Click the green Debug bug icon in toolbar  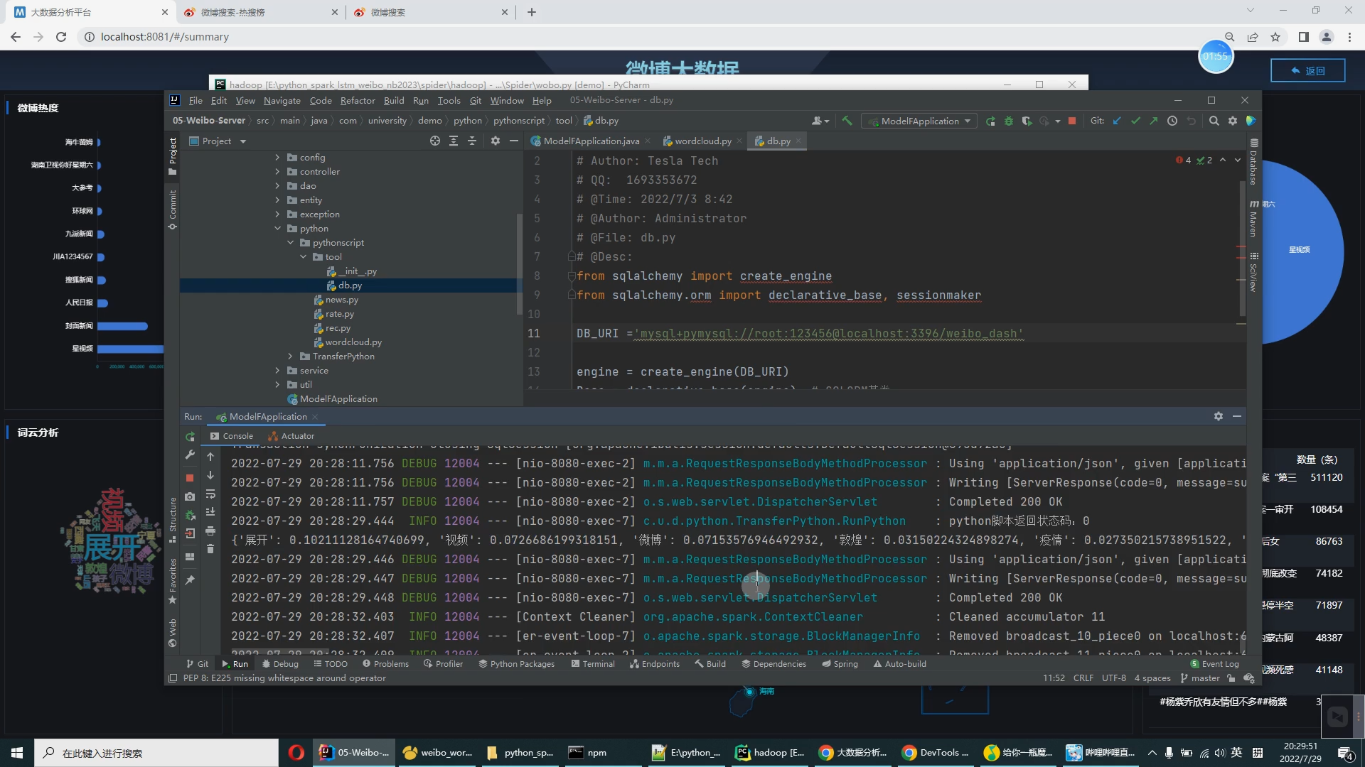(x=1008, y=121)
